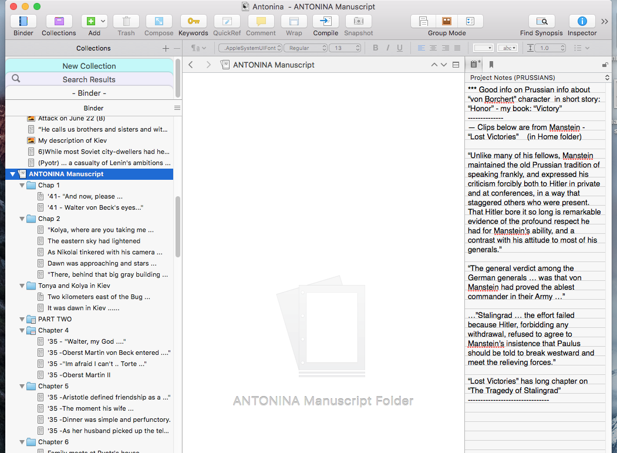The image size is (617, 453).
Task: Collapse Tonya and Kolya in Kiev folder
Action: click(x=22, y=286)
